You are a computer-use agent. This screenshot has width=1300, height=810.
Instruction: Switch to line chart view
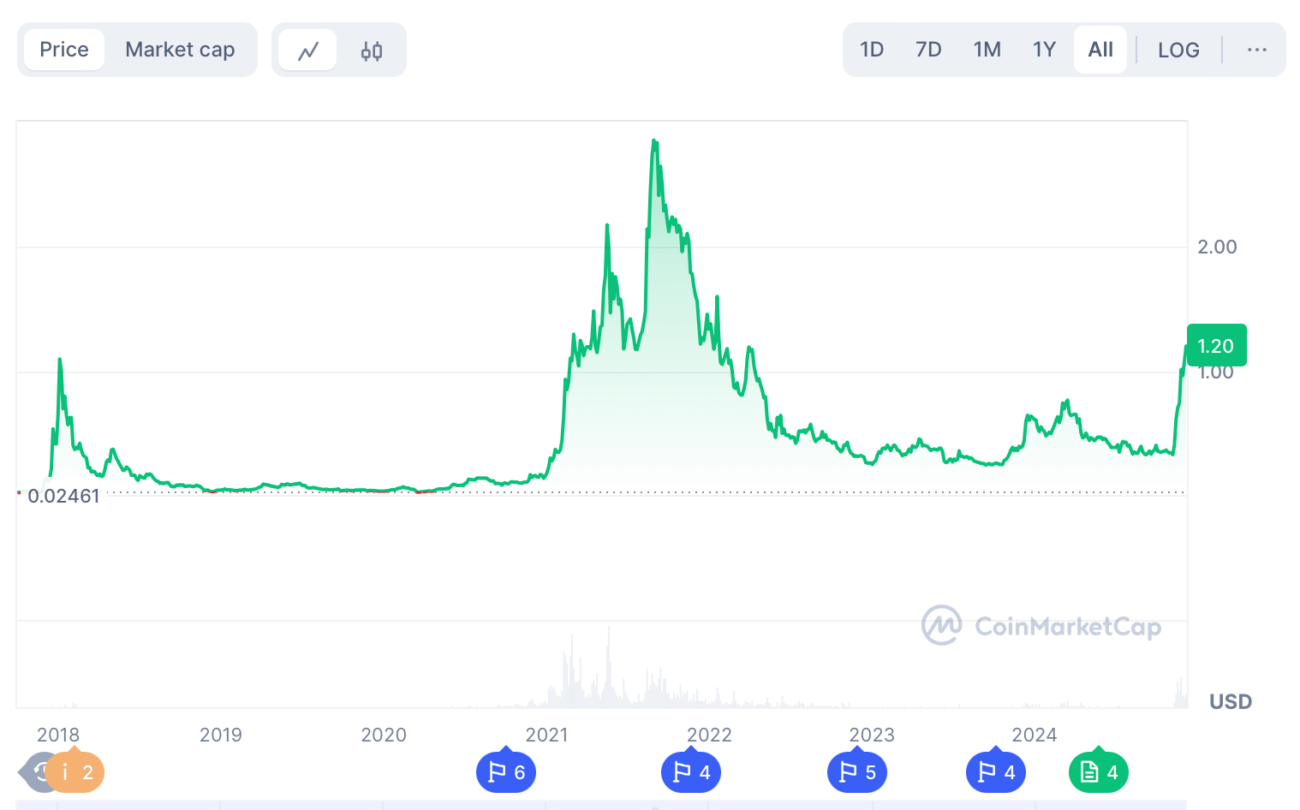(307, 51)
